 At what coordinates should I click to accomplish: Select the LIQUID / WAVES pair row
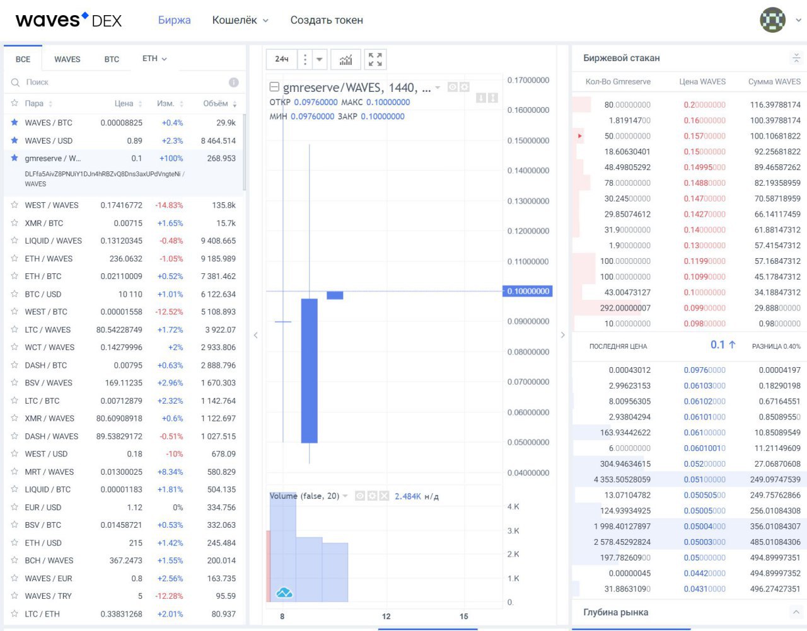point(123,241)
